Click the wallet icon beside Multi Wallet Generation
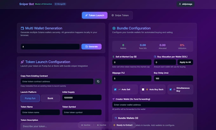 (x=22, y=28)
